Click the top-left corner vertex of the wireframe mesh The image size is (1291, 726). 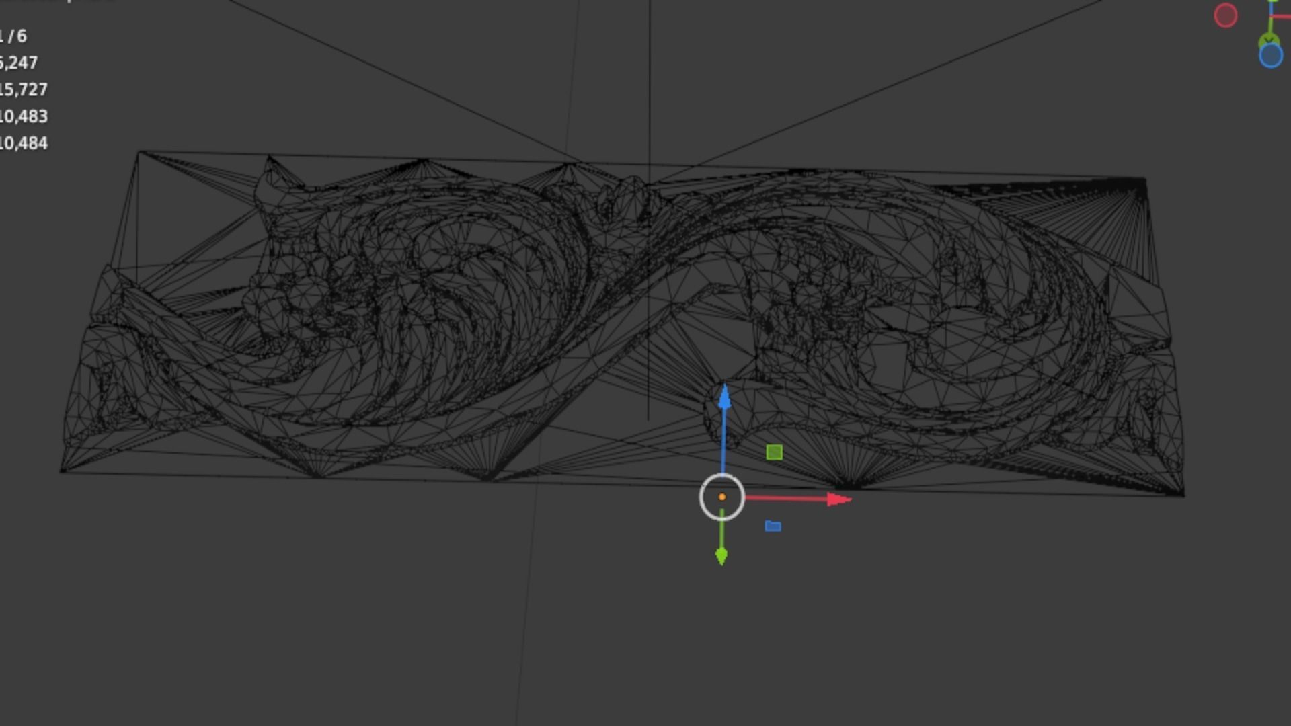point(139,153)
